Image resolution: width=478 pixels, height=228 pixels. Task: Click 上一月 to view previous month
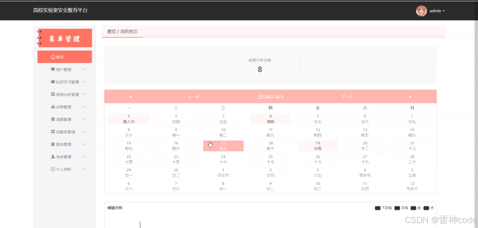[x=193, y=96]
